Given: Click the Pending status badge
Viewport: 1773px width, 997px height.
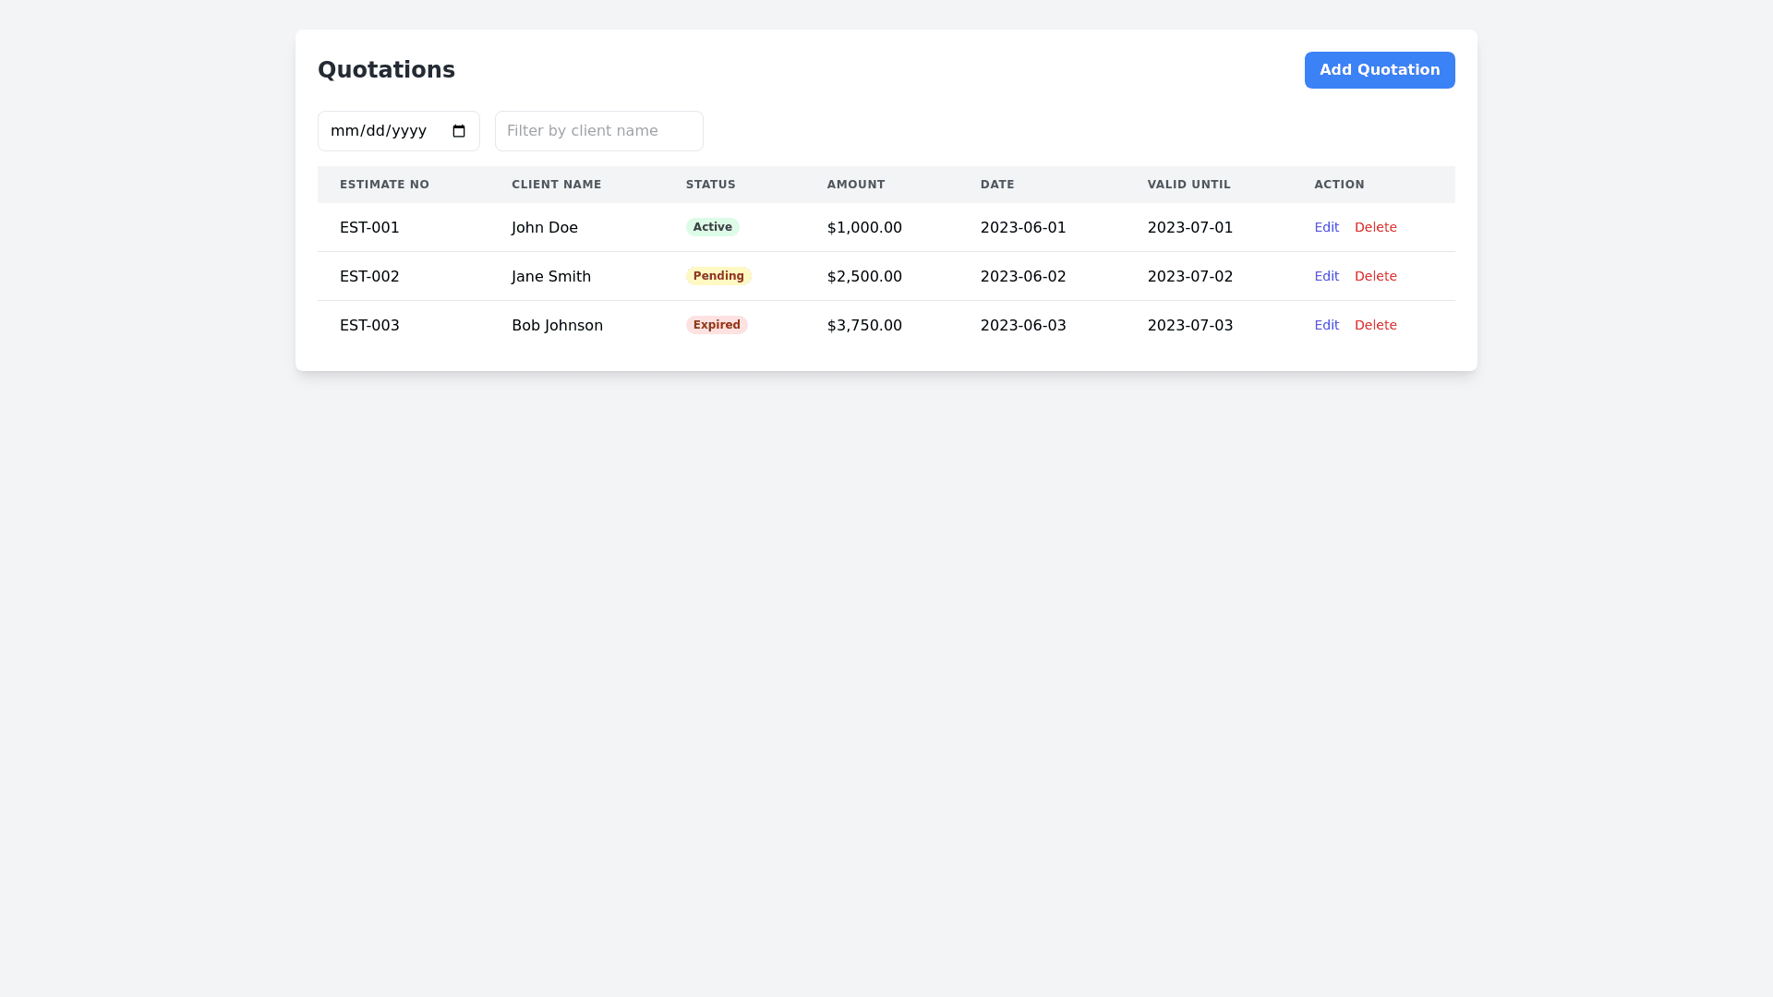Looking at the screenshot, I should (718, 276).
